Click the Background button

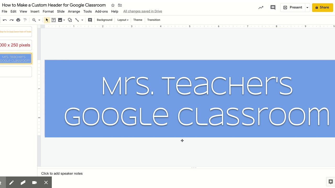point(104,20)
